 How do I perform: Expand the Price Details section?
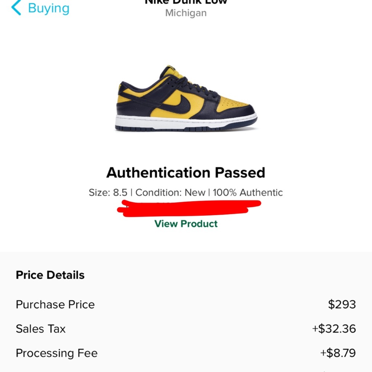50,275
